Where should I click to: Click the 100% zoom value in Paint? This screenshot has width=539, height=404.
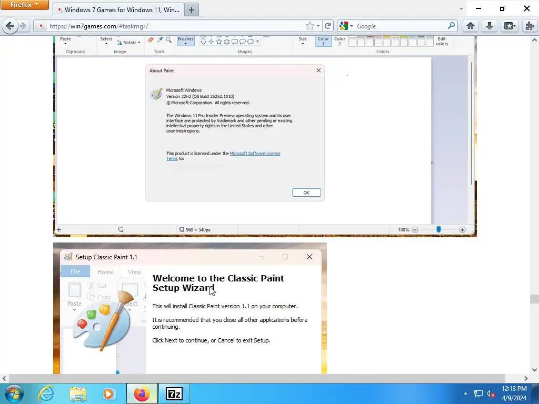coord(404,229)
